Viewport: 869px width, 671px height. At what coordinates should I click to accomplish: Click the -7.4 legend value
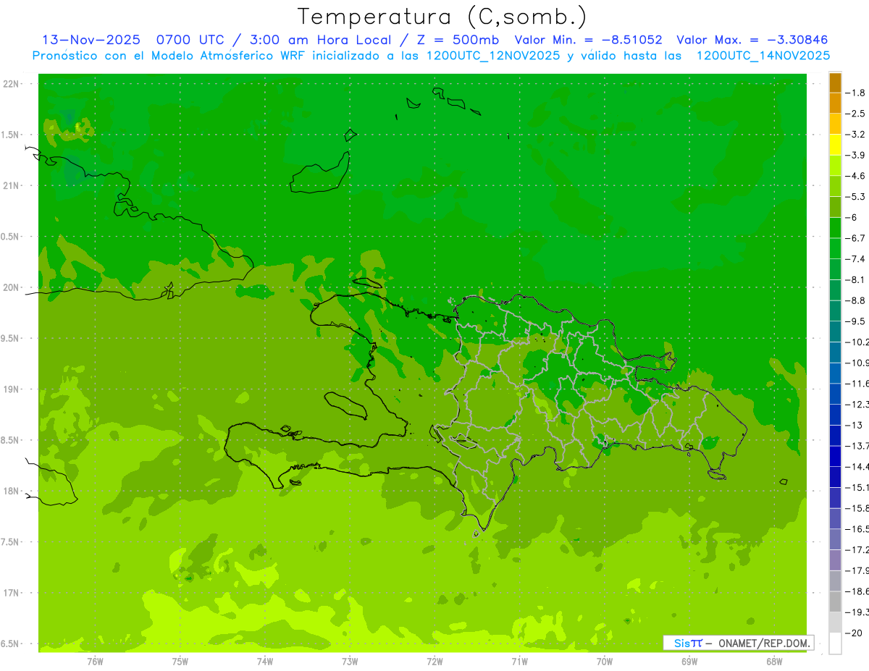tap(856, 258)
